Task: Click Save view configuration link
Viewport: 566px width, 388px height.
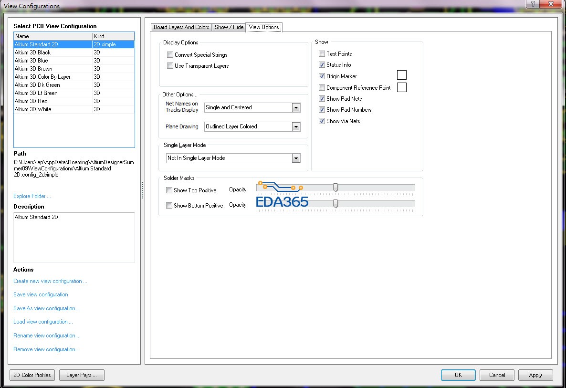Action: tap(41, 294)
